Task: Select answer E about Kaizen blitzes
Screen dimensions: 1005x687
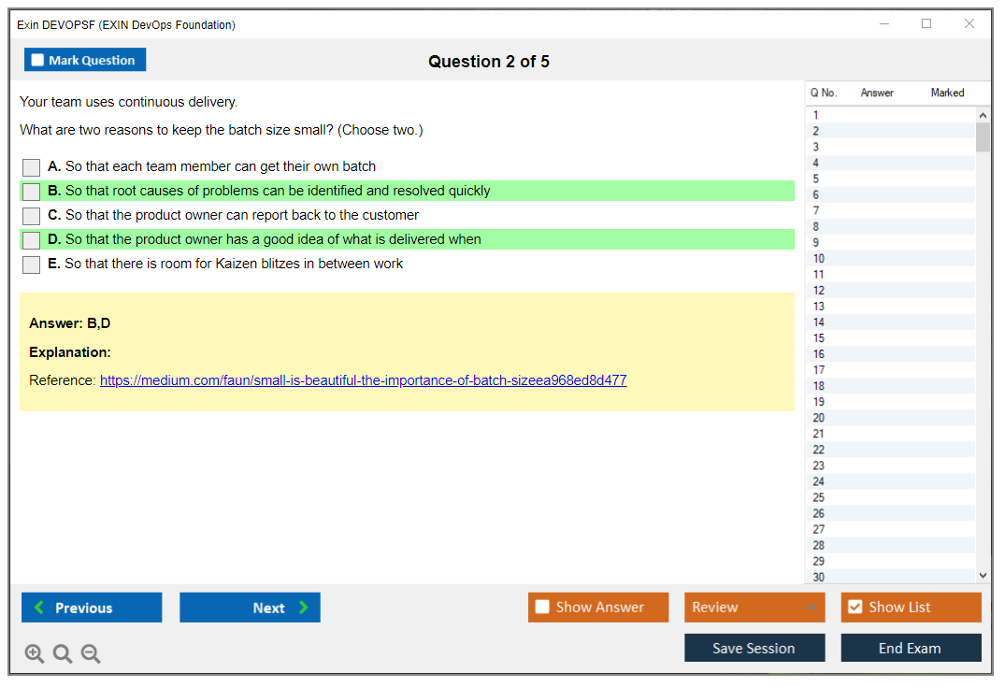Action: [x=32, y=265]
